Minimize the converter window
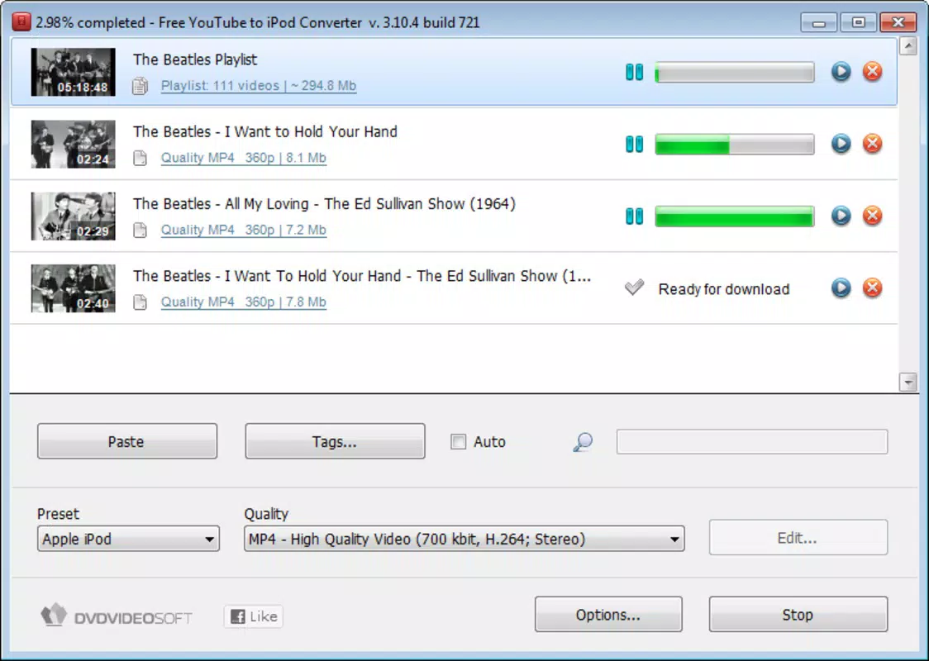929x661 pixels. [819, 22]
